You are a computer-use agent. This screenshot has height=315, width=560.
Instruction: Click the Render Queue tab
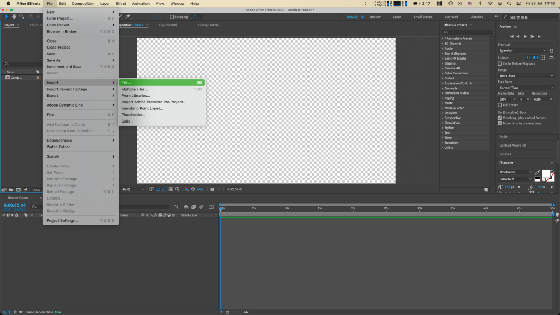click(17, 197)
